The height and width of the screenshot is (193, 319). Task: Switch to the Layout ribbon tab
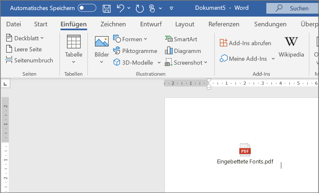point(185,24)
